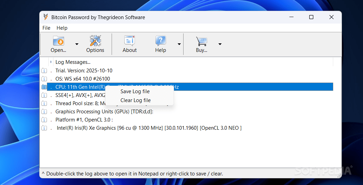
Task: Close the Bitcoin Password window
Action: pos(331,17)
